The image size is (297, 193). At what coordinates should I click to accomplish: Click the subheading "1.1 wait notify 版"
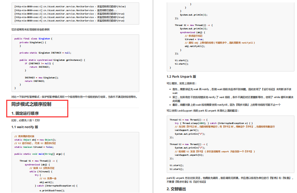24,127
